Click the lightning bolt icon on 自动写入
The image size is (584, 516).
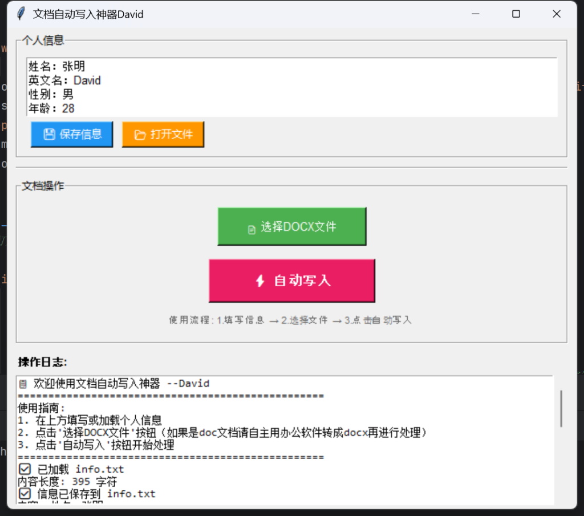pos(260,281)
